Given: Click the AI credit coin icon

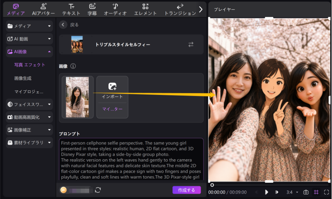Looking at the screenshot, I should [63, 190].
